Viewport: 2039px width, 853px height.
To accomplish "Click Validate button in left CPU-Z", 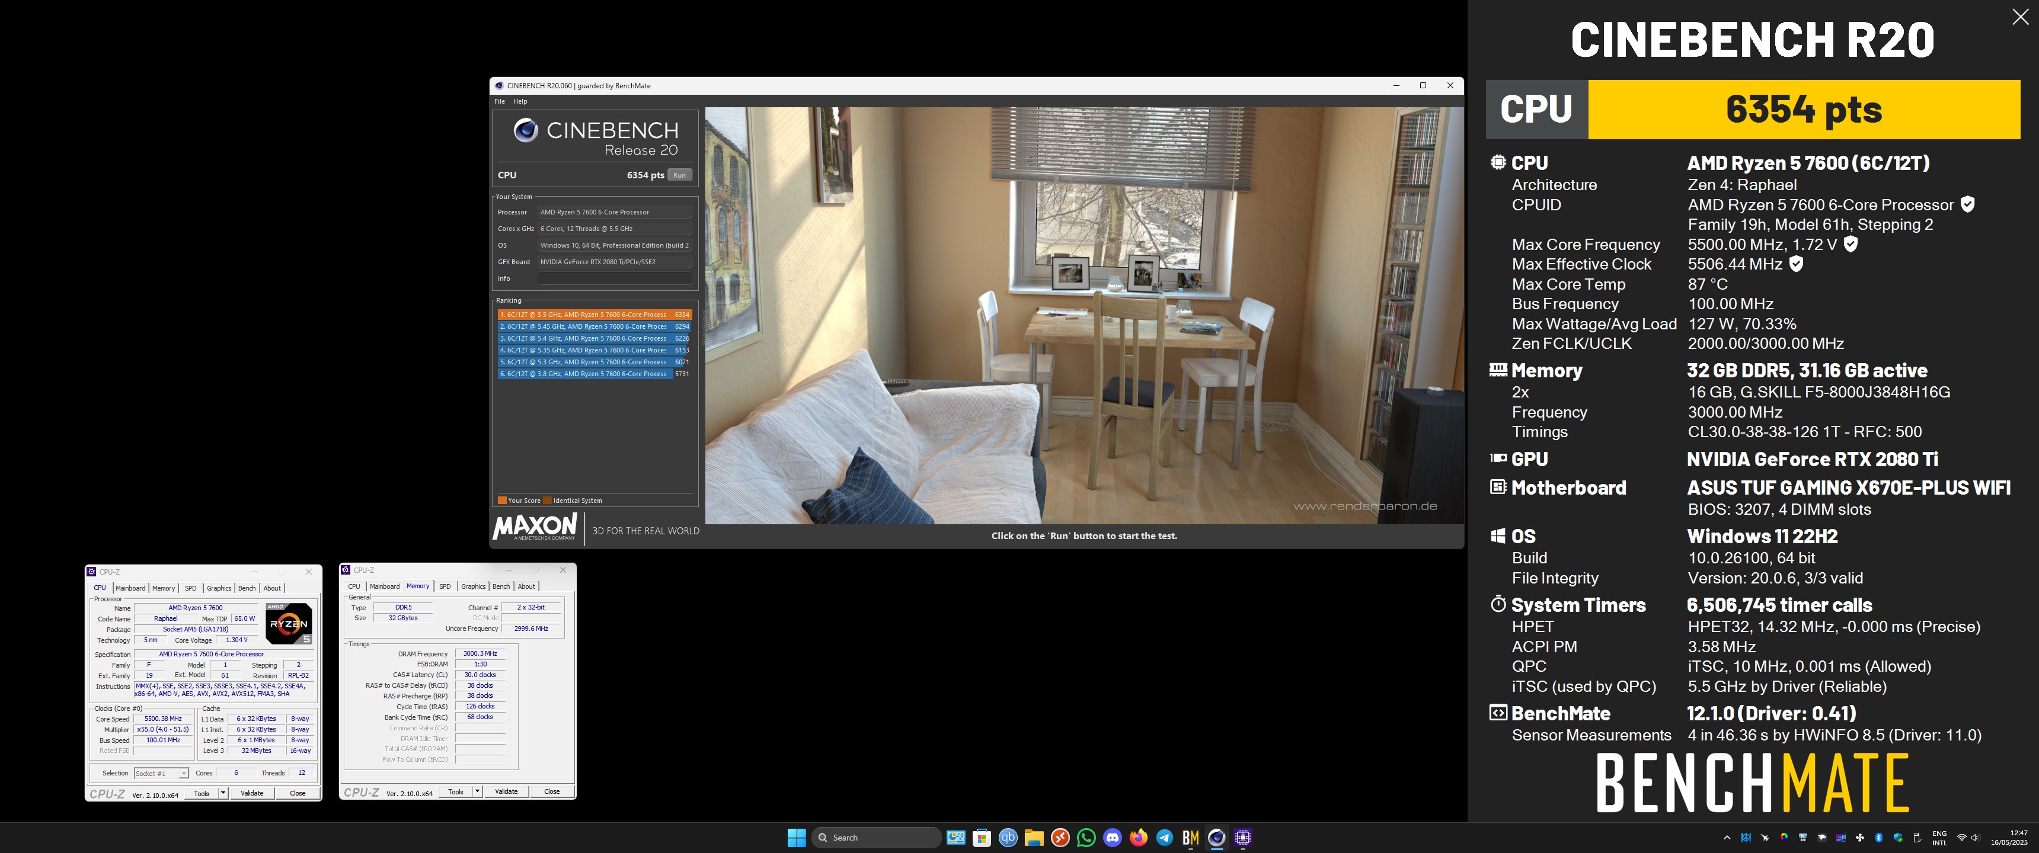I will pos(252,793).
